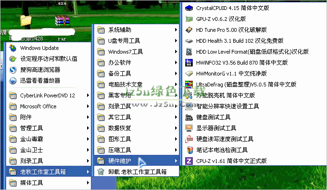Select the WinRAR archive icon on desktop
The height and width of the screenshot is (190, 327).
[62, 21]
